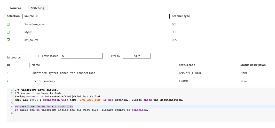Click the ID column header in results
The width and height of the screenshot is (275, 128).
pos(8,65)
